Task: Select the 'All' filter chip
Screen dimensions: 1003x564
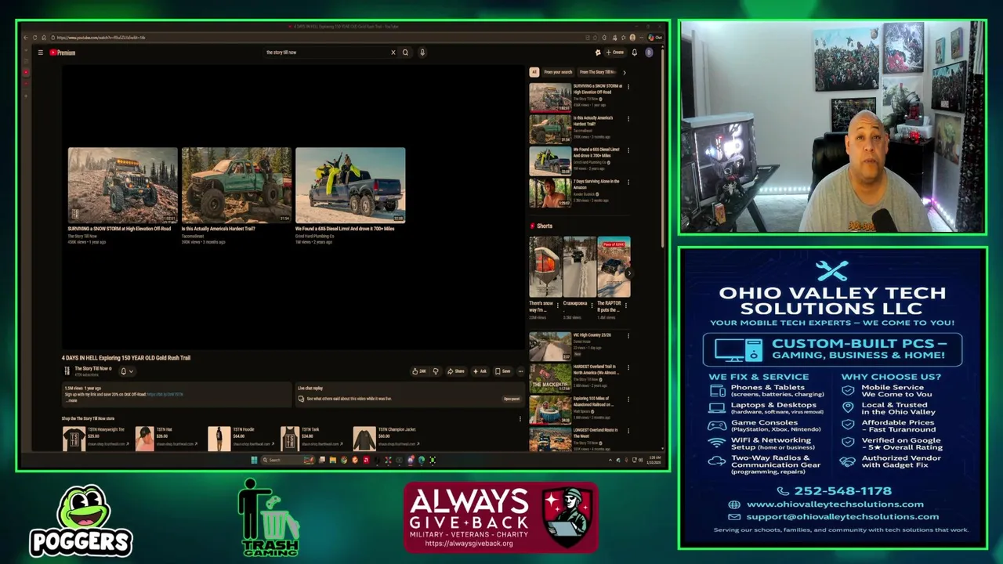Action: [x=534, y=72]
